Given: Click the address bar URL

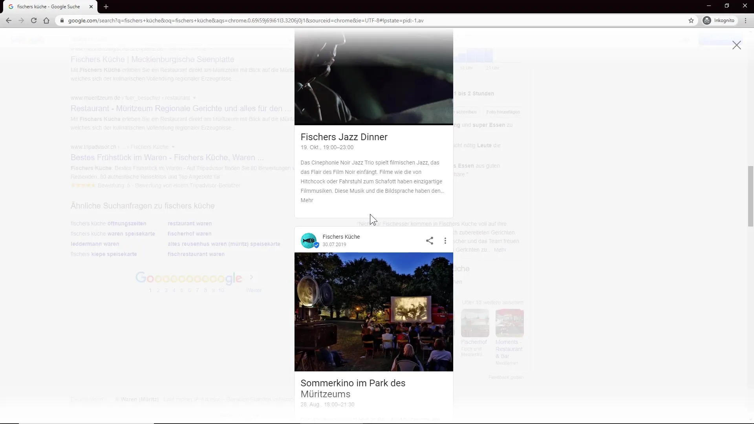Looking at the screenshot, I should (246, 20).
